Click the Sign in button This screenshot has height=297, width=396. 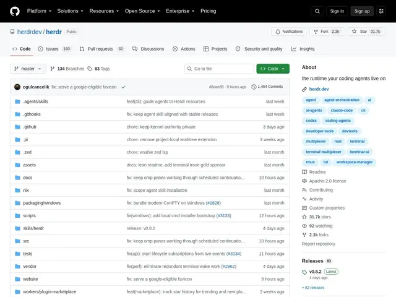337,11
